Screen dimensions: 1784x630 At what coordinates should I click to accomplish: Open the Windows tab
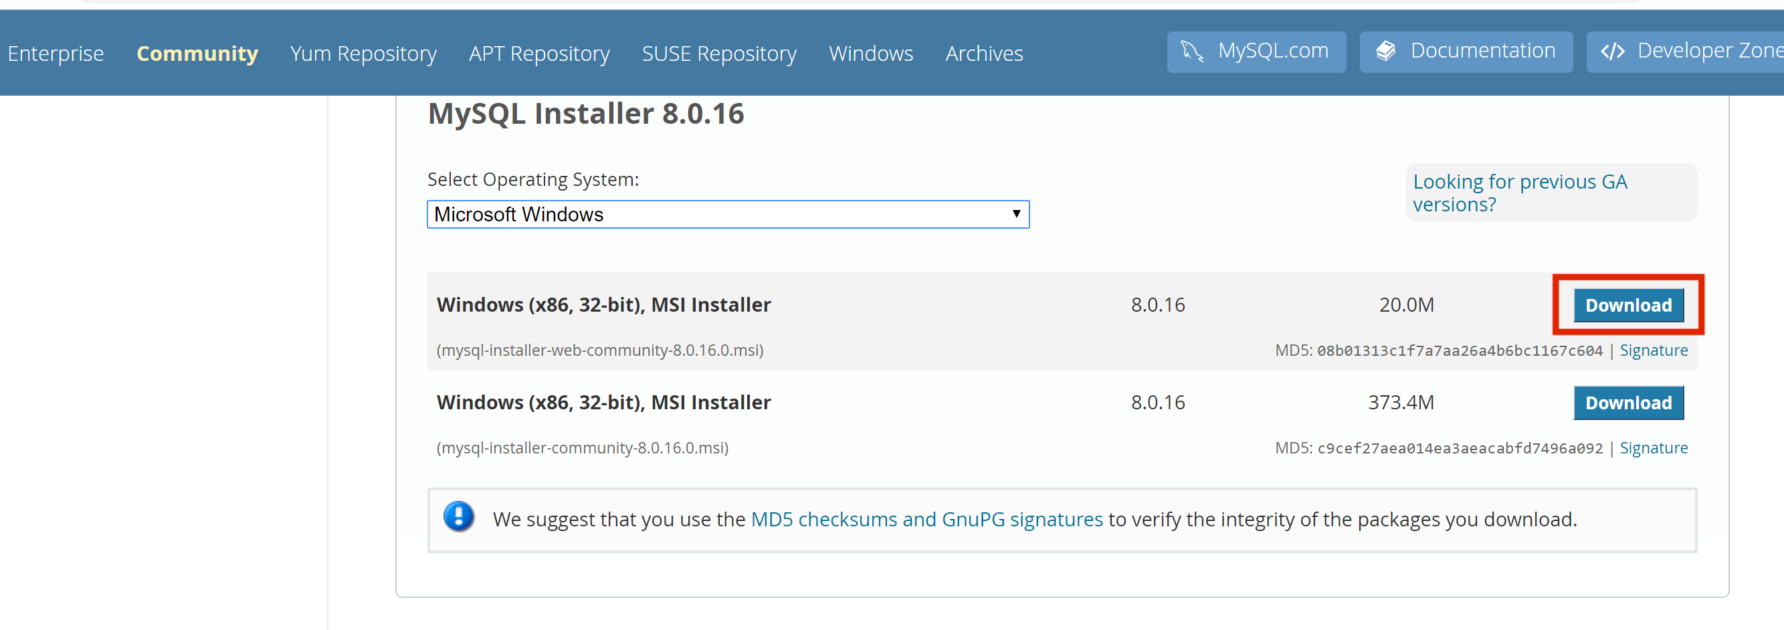870,54
